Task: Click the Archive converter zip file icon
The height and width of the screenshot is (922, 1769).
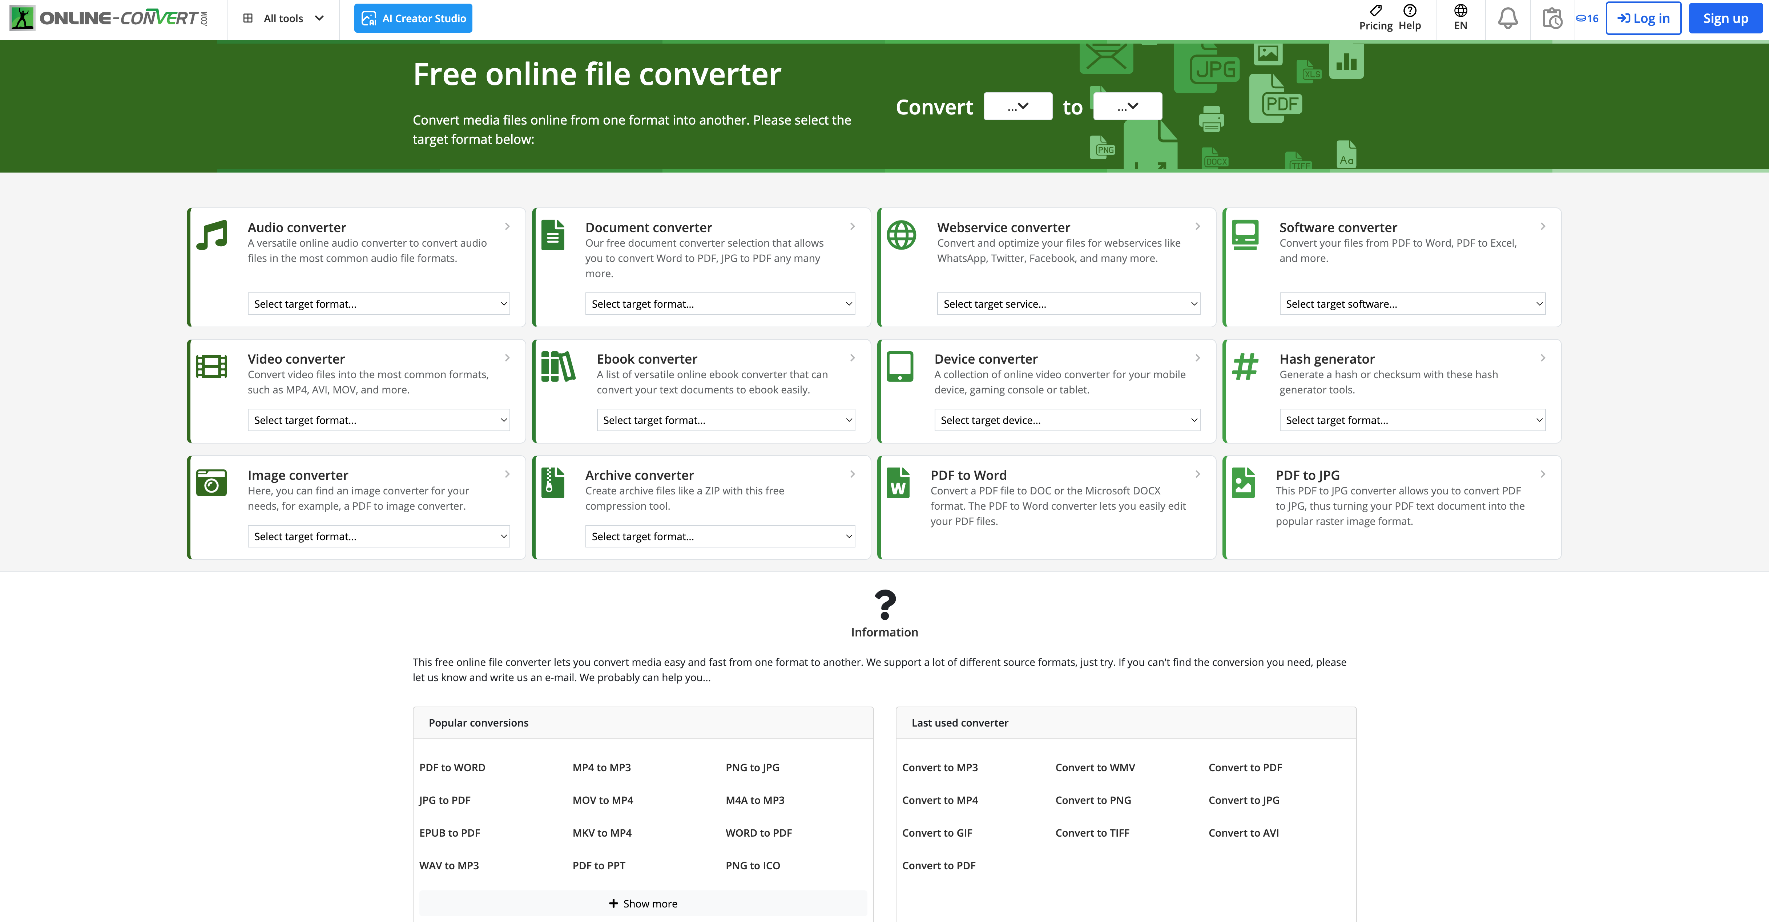Action: (552, 483)
